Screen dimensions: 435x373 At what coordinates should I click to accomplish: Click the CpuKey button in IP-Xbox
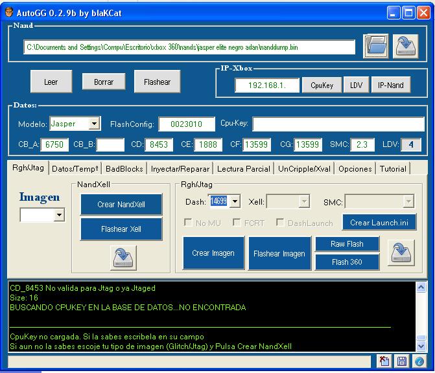[x=322, y=85]
